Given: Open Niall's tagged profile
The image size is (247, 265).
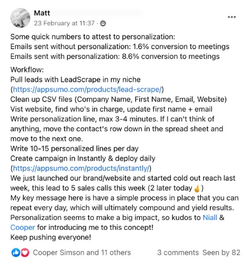Looking at the screenshot, I should pyautogui.click(x=210, y=218).
